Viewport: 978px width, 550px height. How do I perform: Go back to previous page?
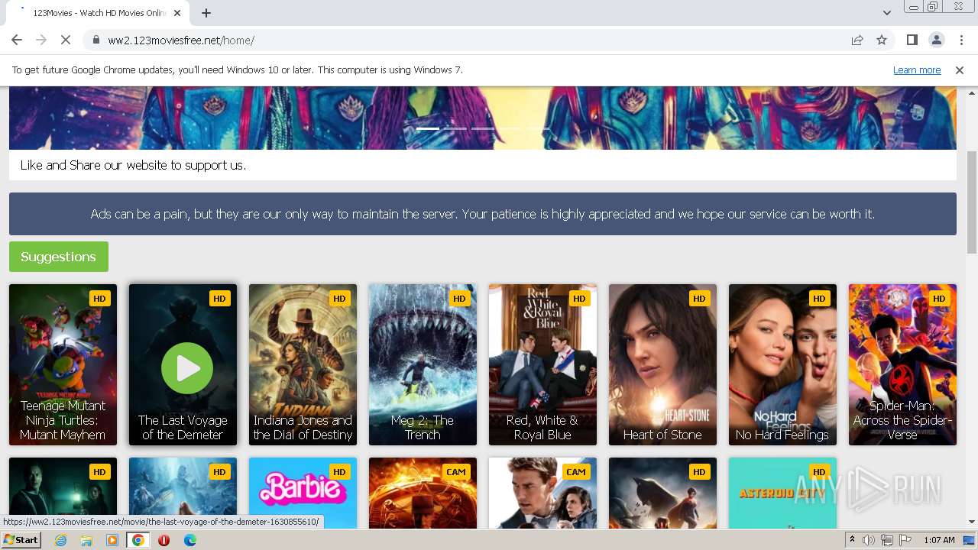point(17,40)
